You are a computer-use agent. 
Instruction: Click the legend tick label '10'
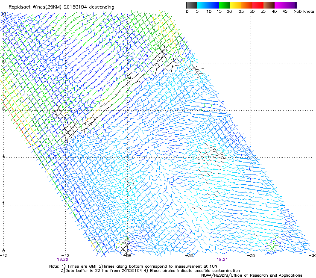209,12
